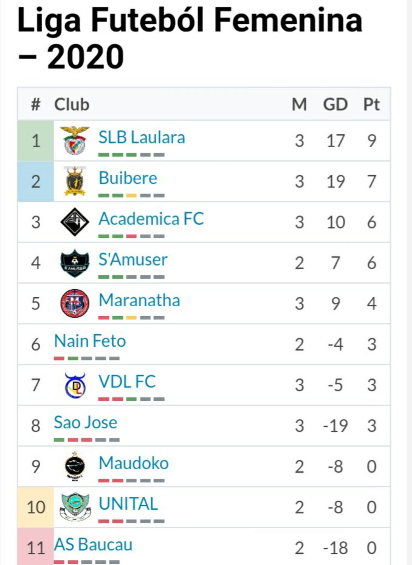Click the VDL FC club logo
The width and height of the screenshot is (412, 565).
click(x=75, y=385)
